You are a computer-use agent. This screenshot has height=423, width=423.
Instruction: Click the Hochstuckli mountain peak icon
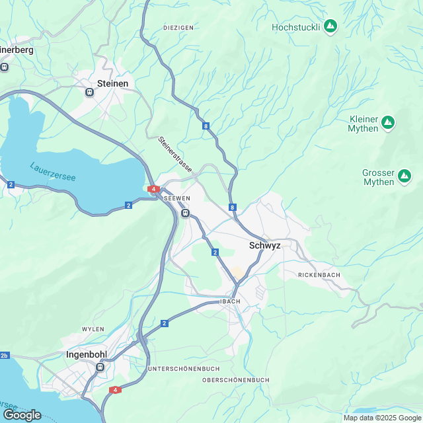[330, 26]
